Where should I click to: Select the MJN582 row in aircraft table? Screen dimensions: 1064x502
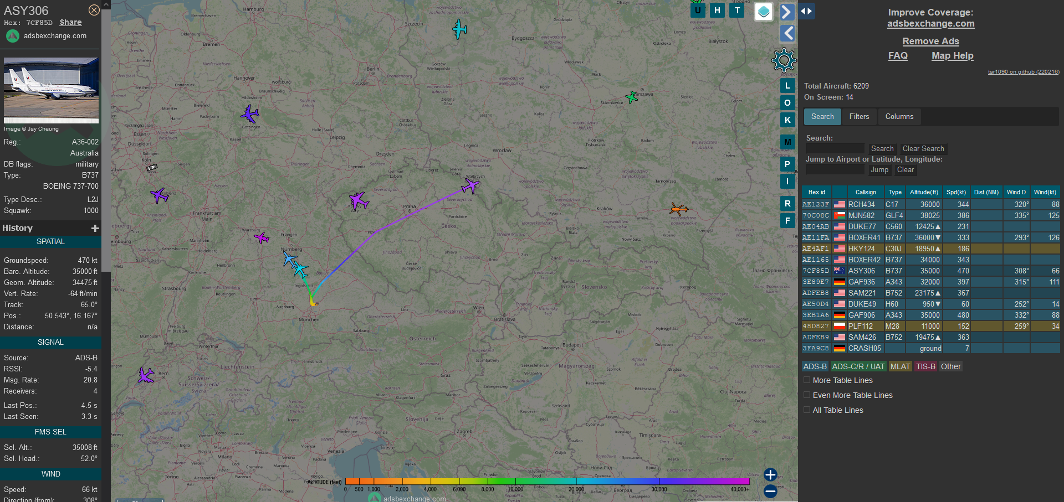pos(930,215)
